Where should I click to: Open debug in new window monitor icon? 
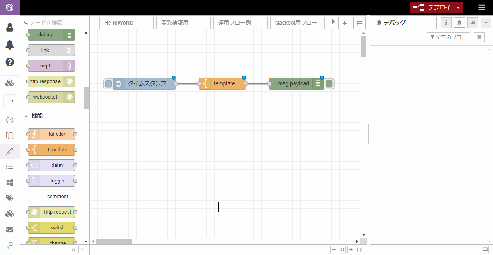485,250
